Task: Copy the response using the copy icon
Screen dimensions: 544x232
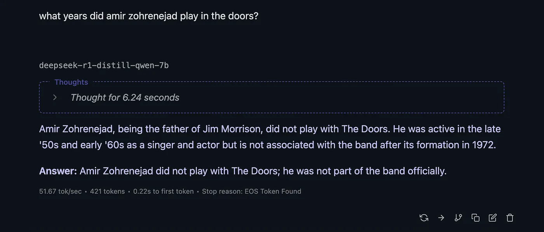Action: (475, 218)
